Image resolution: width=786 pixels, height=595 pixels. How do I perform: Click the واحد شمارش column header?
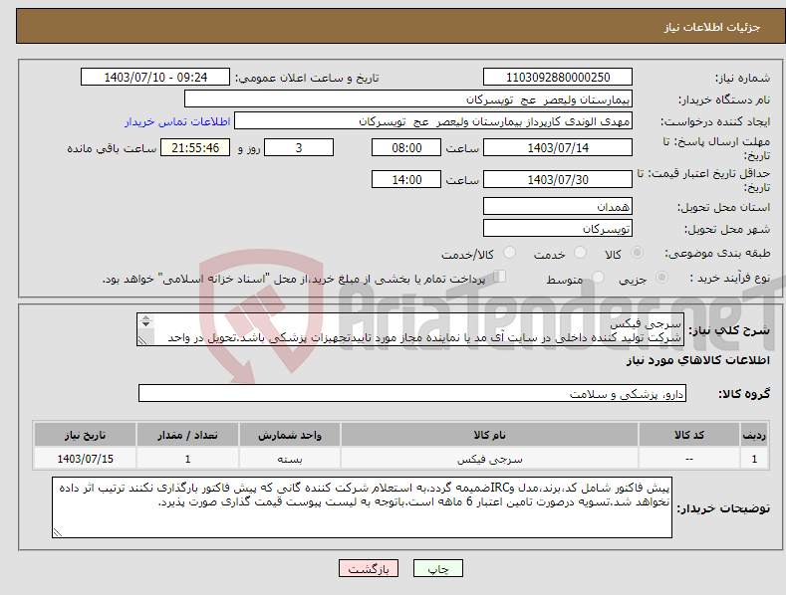coord(290,435)
